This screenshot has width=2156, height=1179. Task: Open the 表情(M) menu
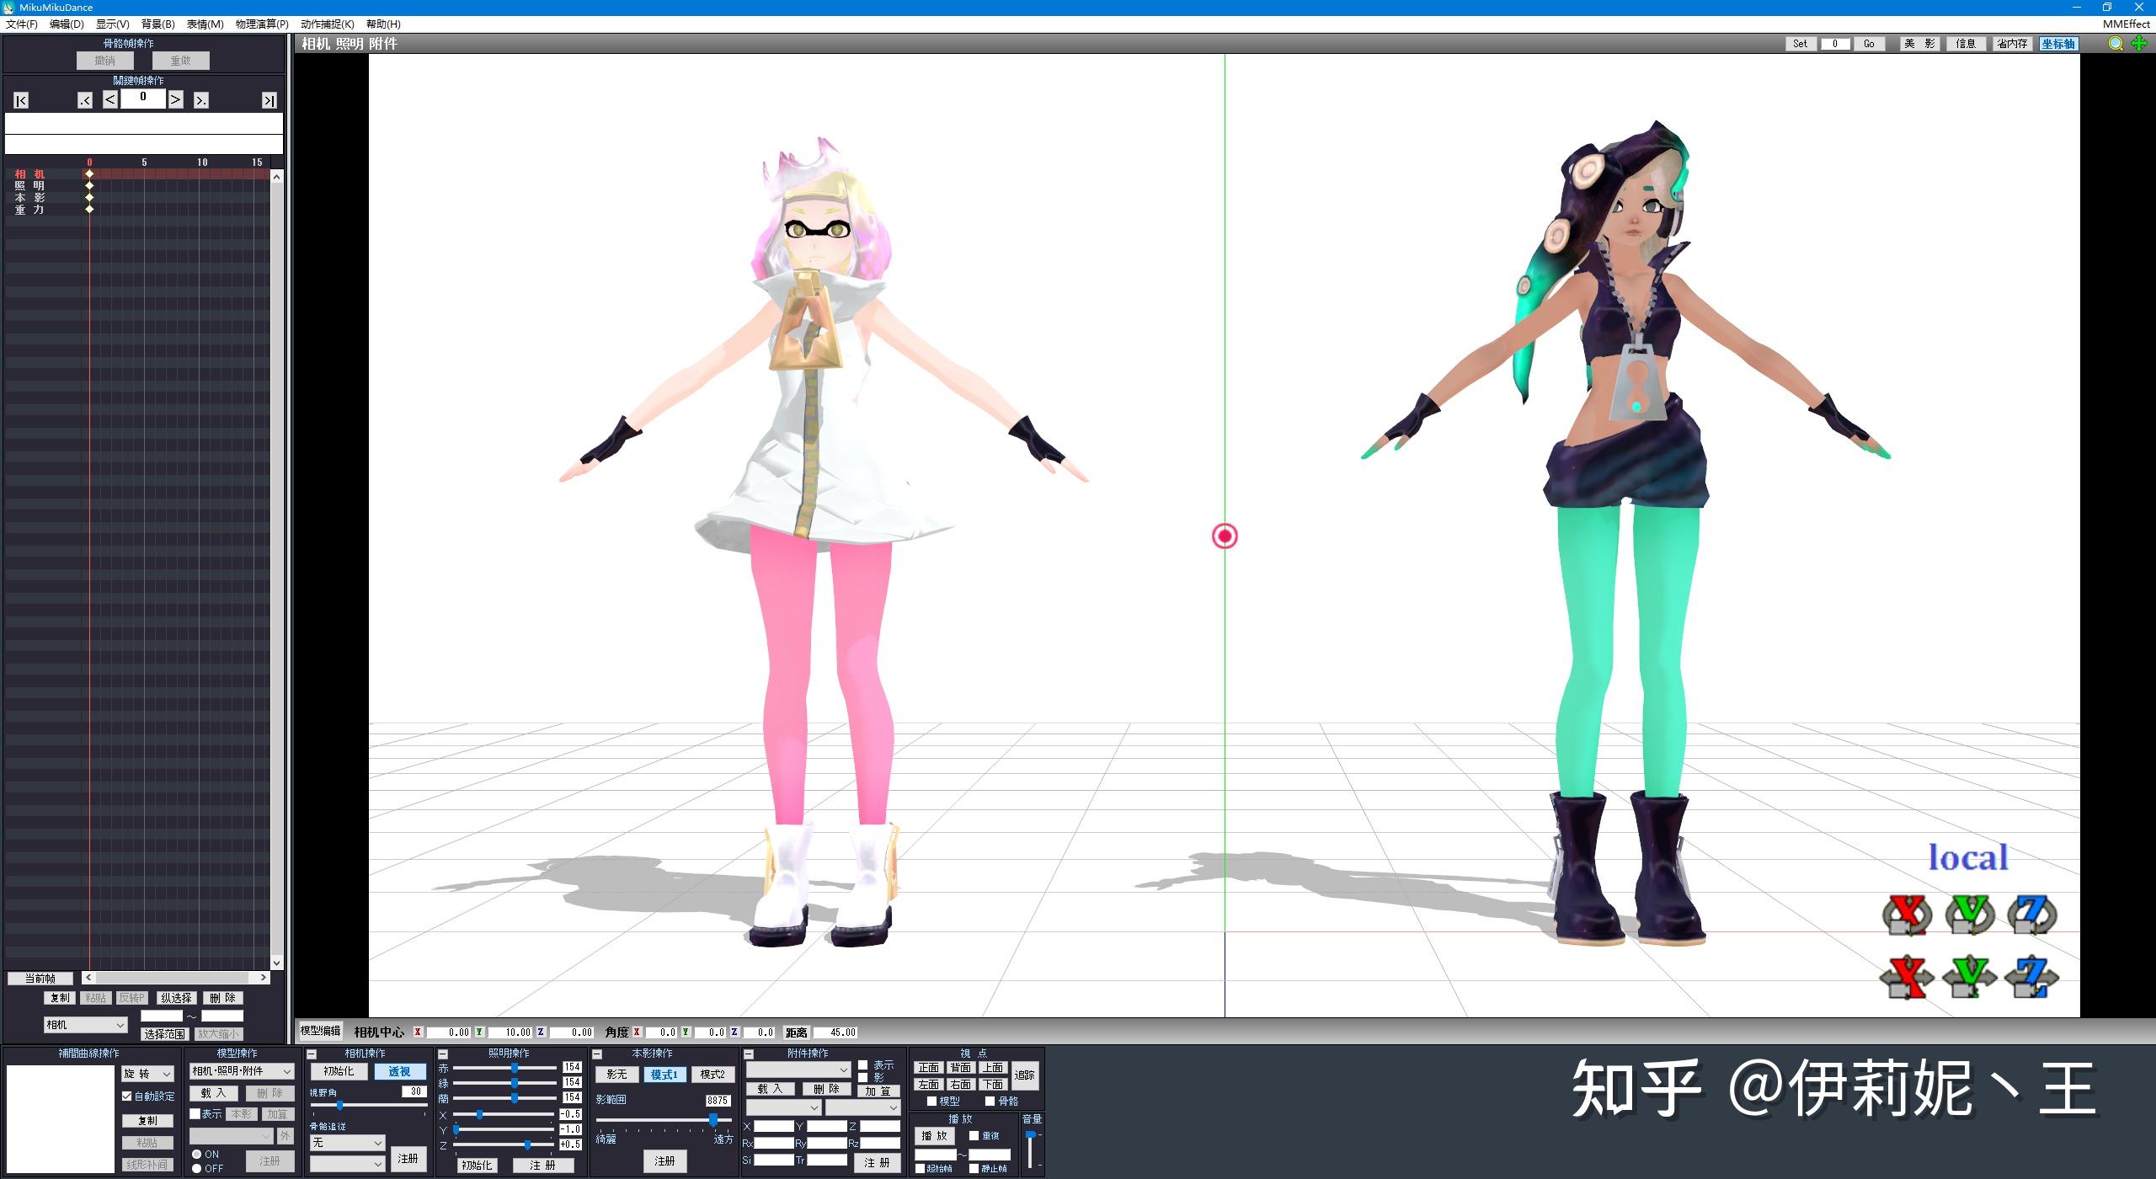point(207,24)
